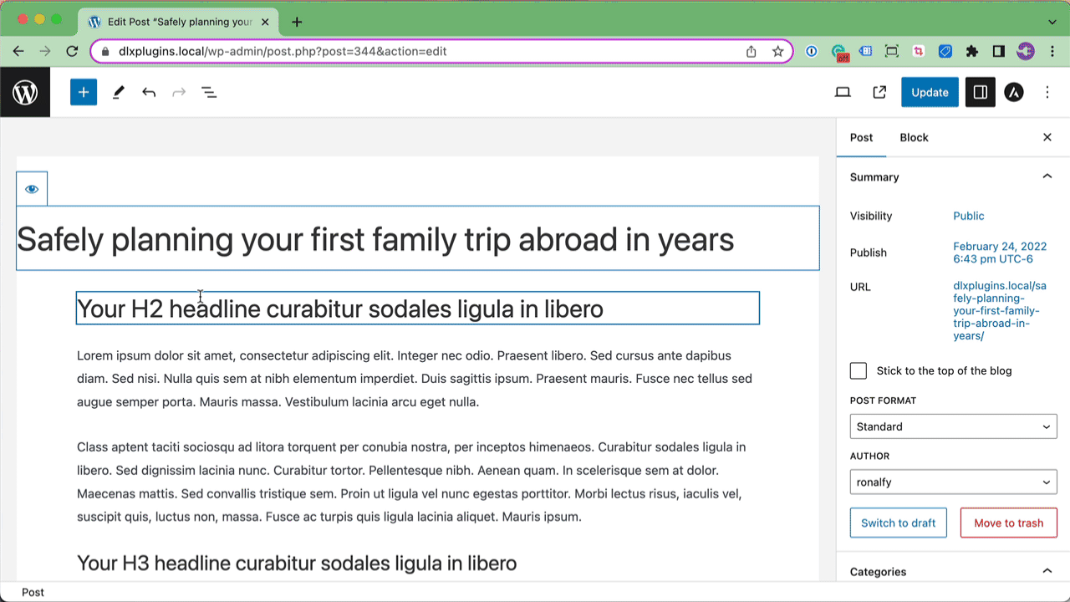Check Stick to the top of the blog
The image size is (1070, 602).
click(x=859, y=370)
